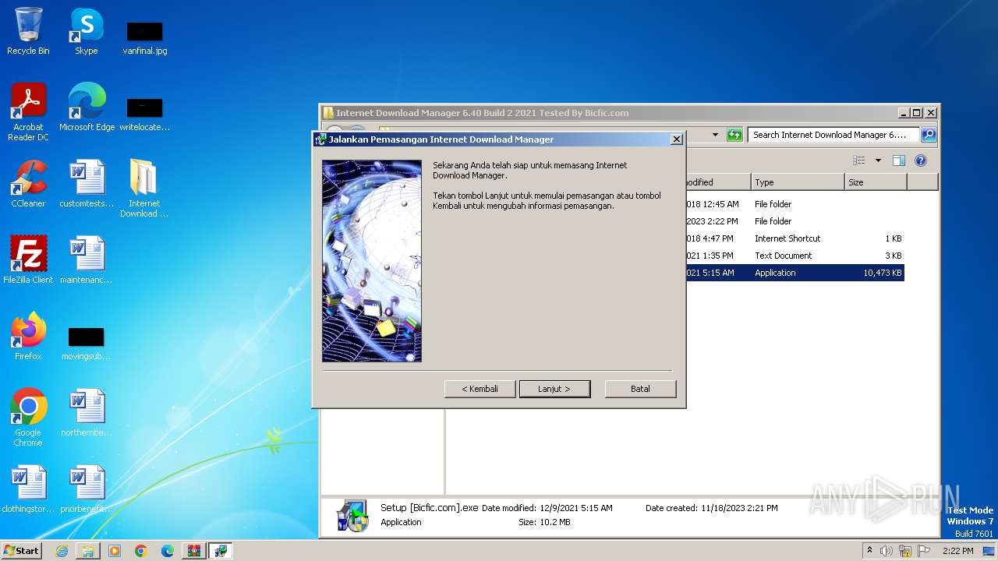Launch Google Chrome desktop shortcut
This screenshot has height=561, width=998.
28,417
